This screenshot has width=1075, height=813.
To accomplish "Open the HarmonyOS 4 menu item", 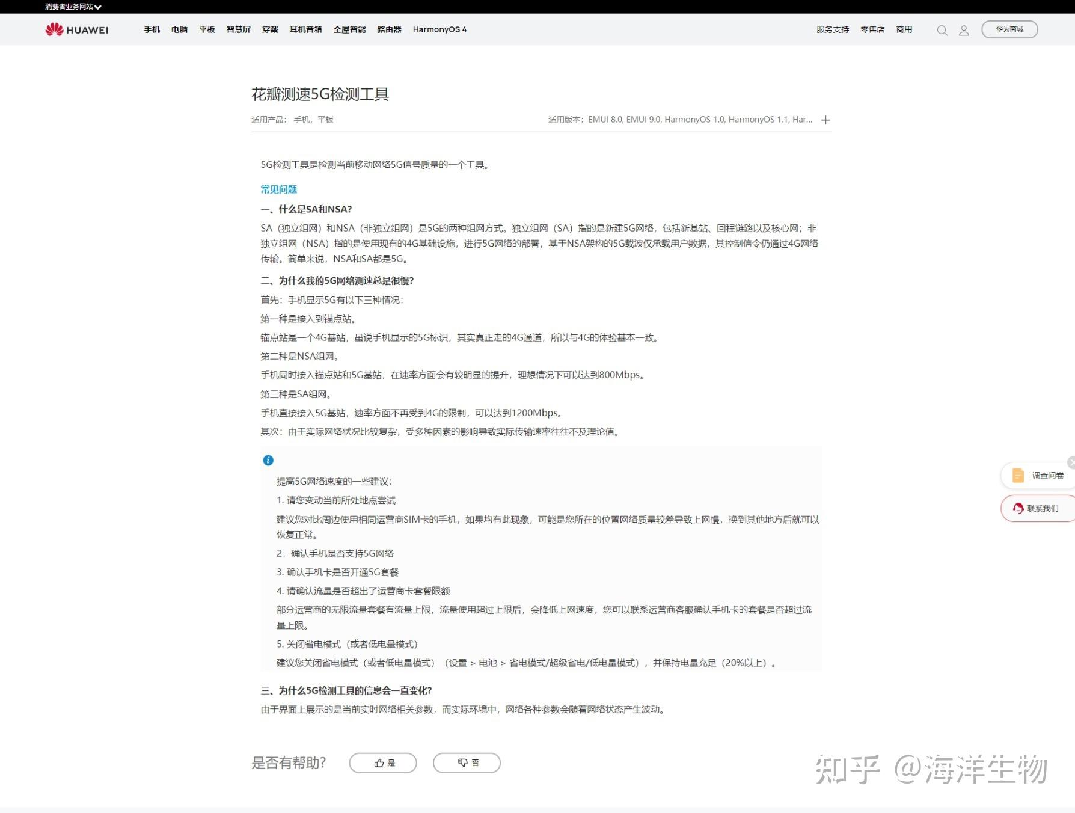I will (x=439, y=29).
